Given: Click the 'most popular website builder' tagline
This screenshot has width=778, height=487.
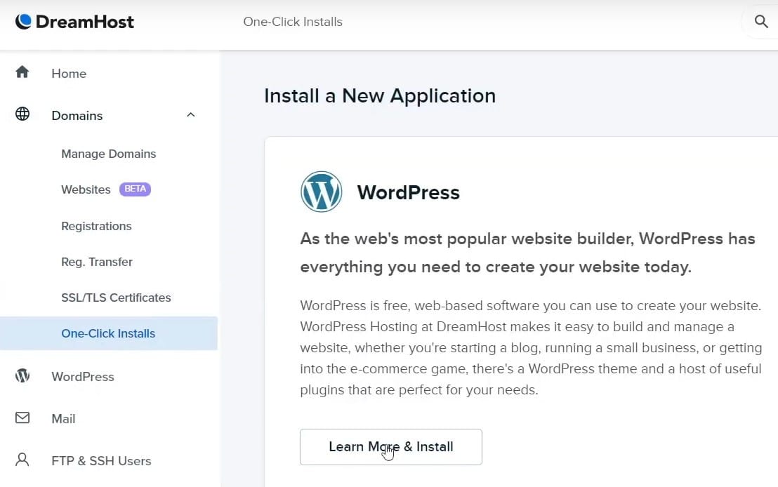Looking at the screenshot, I should click(x=528, y=253).
